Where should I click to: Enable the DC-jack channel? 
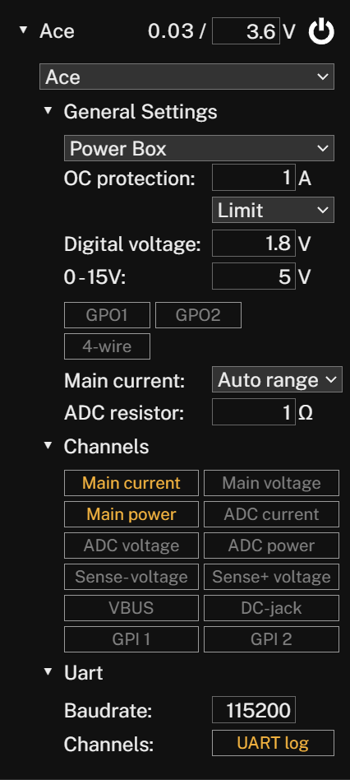(x=272, y=608)
